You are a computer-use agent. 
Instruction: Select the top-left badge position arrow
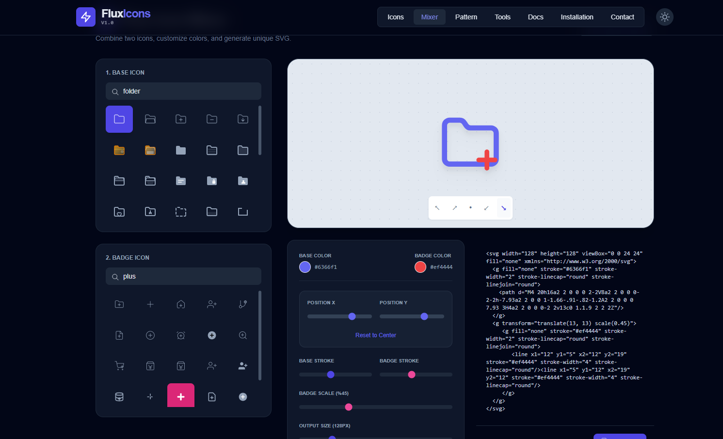tap(437, 208)
